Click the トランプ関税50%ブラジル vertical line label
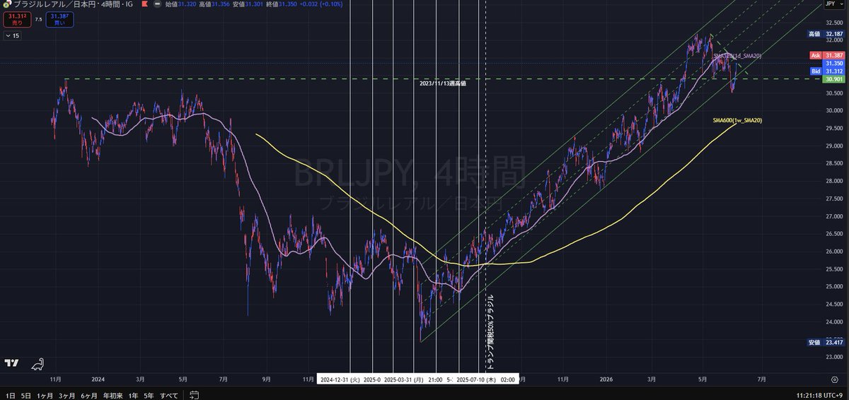Image resolution: width=849 pixels, height=400 pixels. coord(489,334)
